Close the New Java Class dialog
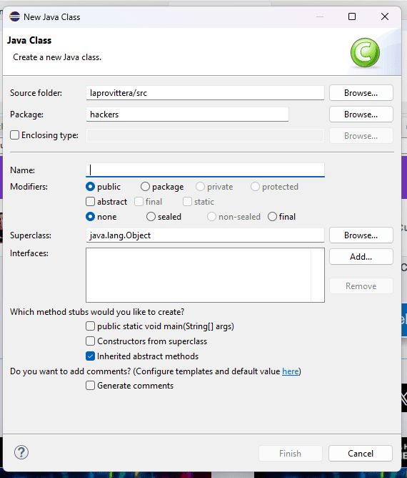This screenshot has width=407, height=478. point(385,16)
